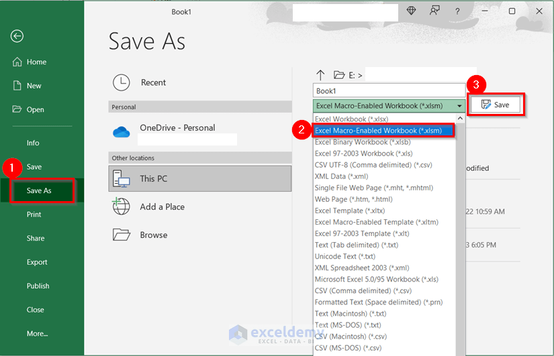Select Save in the sidebar
This screenshot has height=356, width=554.
pos(34,166)
